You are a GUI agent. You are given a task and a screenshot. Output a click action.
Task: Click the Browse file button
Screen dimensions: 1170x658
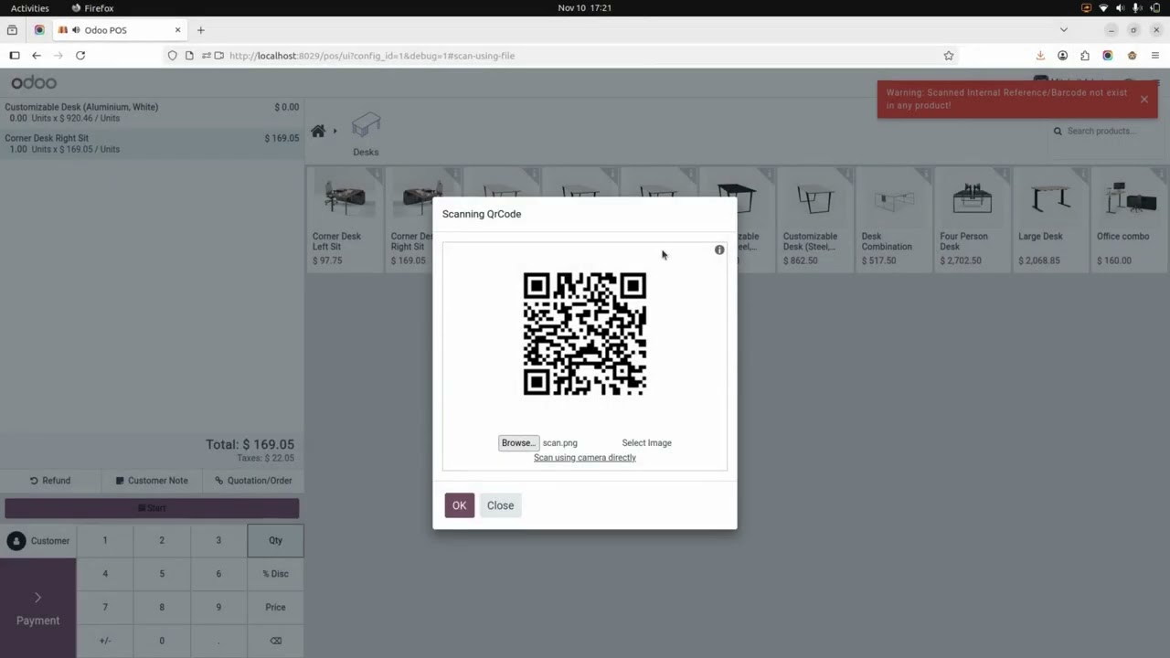click(x=518, y=442)
